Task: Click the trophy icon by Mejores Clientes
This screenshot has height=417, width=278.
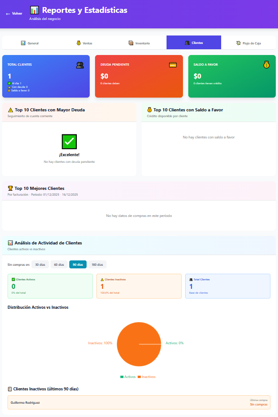Action: pos(11,188)
